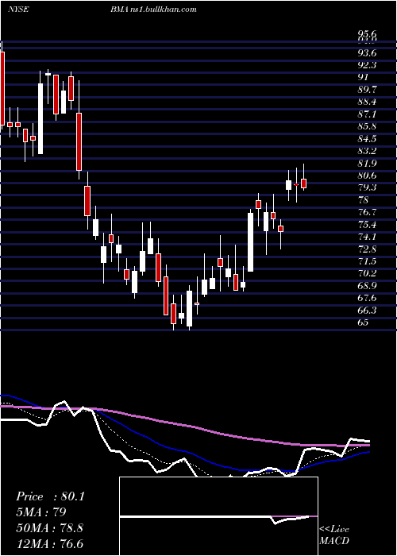The image size is (397, 556).
Task: Click the 75.4 price axis label
Action: 367,225
